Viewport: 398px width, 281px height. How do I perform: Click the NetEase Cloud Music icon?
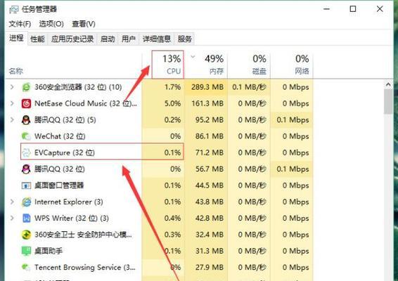(26, 103)
